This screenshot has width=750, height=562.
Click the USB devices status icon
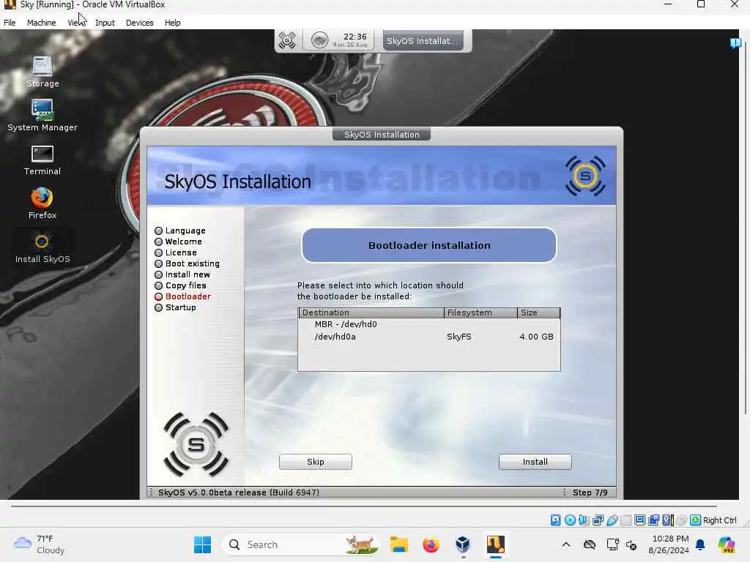coord(612,520)
